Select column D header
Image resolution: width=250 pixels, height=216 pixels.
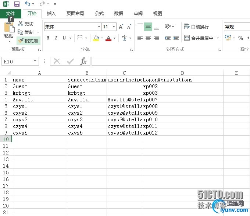(183, 73)
